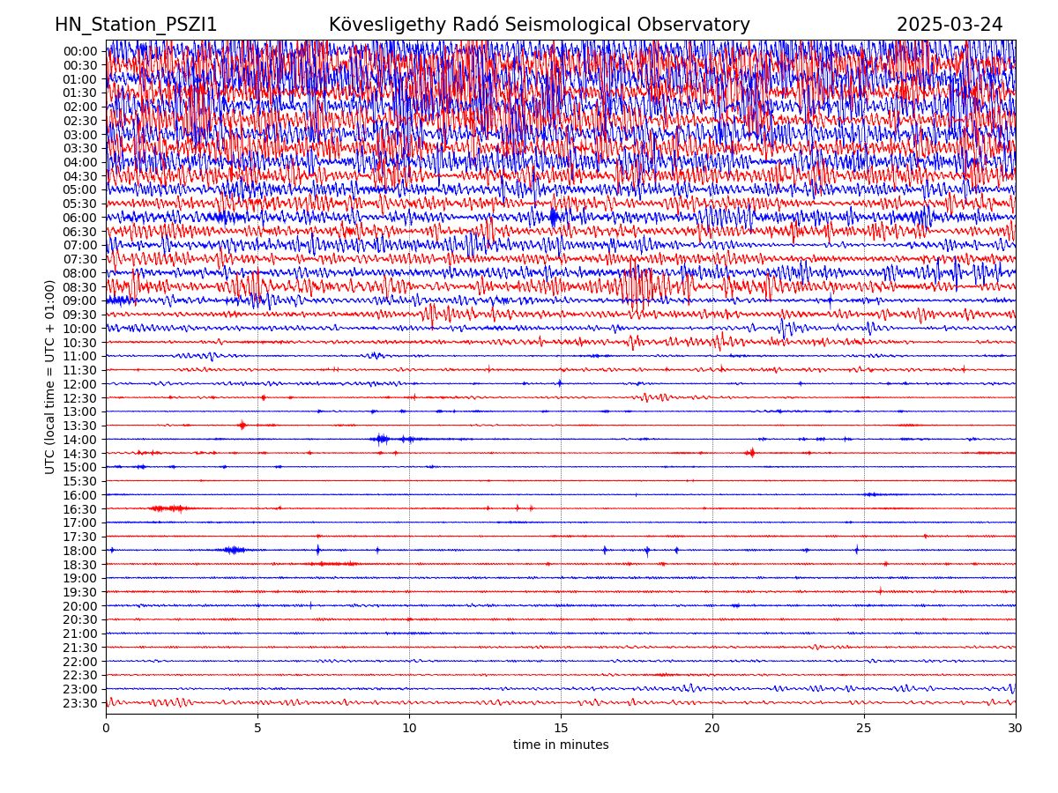Image resolution: width=1058 pixels, height=793 pixels.
Task: Click the blue burst early in the 18:00 trace
Action: [233, 550]
